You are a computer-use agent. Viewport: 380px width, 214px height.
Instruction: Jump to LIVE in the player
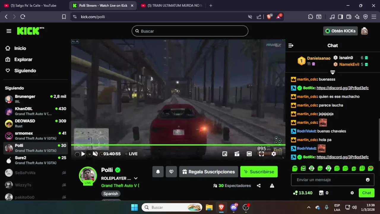[x=131, y=154]
